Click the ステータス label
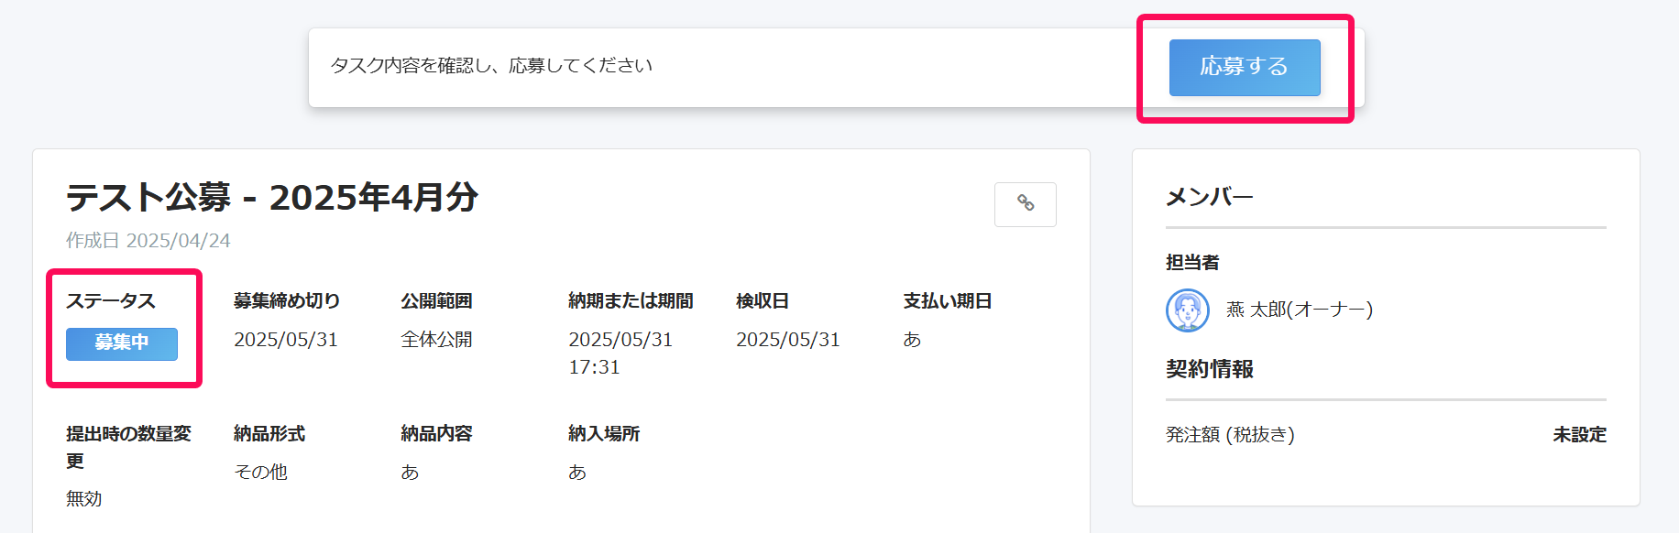Image resolution: width=1679 pixels, height=533 pixels. pyautogui.click(x=111, y=301)
